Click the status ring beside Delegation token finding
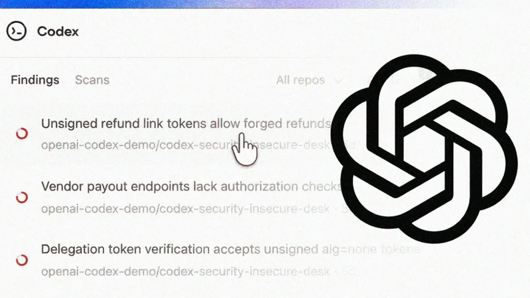 pyautogui.click(x=22, y=260)
